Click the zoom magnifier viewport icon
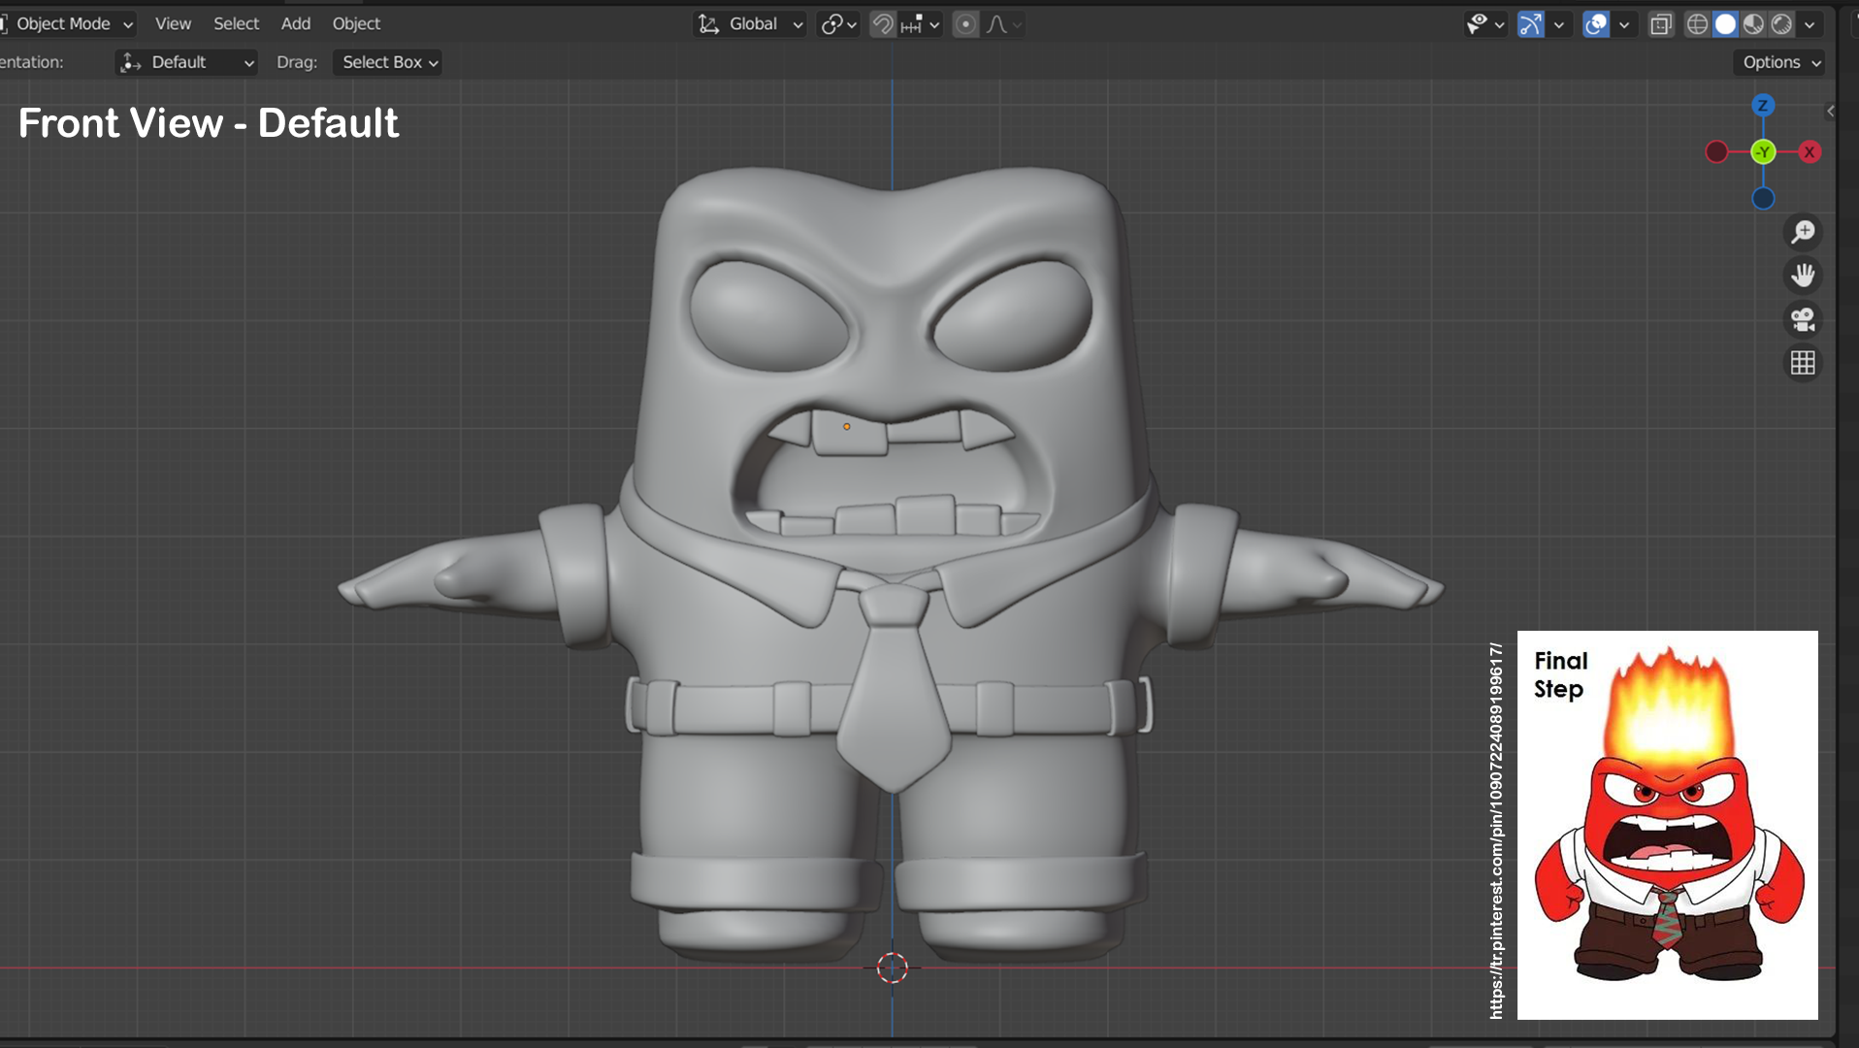 (1803, 232)
